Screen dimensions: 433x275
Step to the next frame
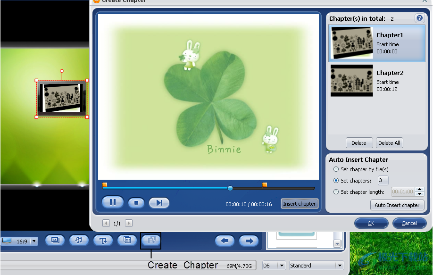tap(159, 203)
